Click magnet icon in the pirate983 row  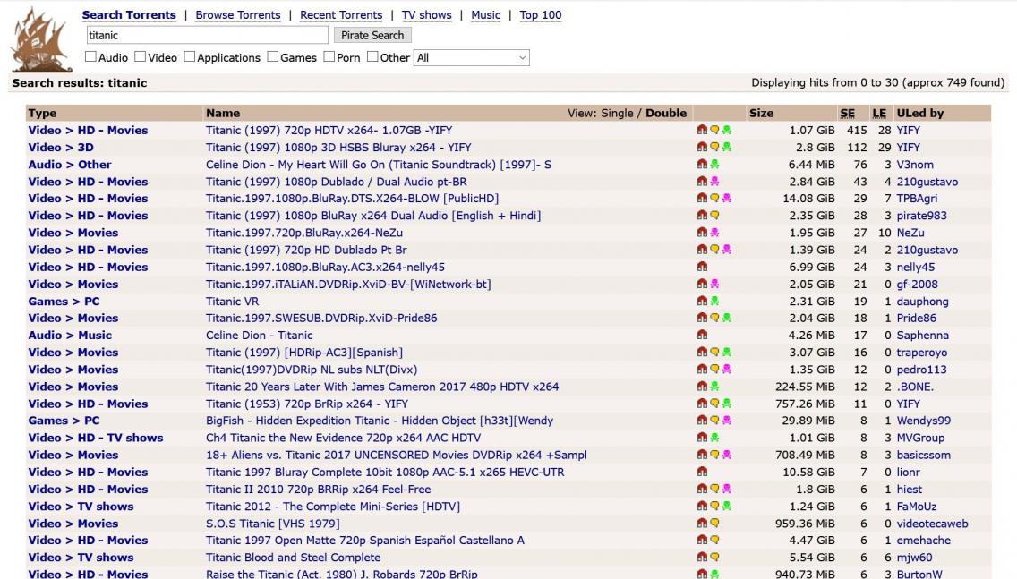(x=702, y=216)
